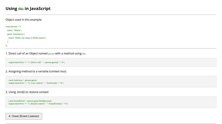Click the return 'Hello, my name is' line
Viewport: 222px width, 124px height.
[27, 38]
